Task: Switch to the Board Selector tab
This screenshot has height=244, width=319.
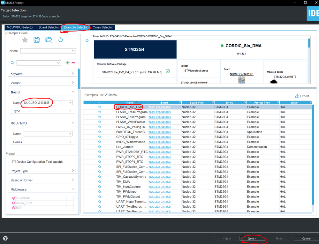Action: tap(49, 27)
